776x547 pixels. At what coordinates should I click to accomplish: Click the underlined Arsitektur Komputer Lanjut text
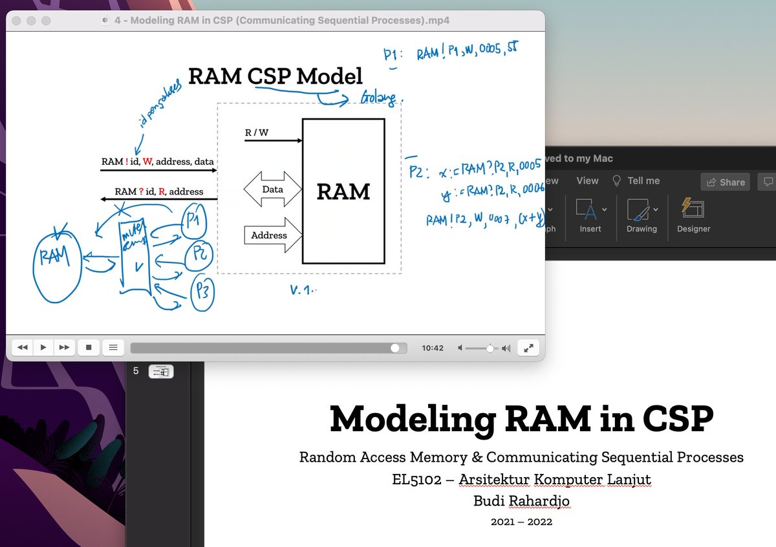[555, 480]
